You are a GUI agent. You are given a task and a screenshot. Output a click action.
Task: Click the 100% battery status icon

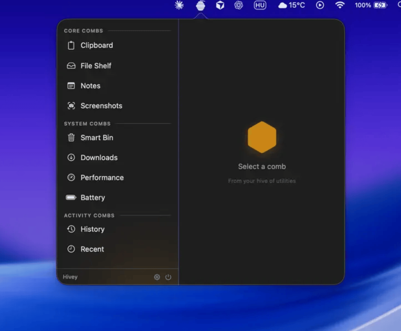tap(371, 5)
